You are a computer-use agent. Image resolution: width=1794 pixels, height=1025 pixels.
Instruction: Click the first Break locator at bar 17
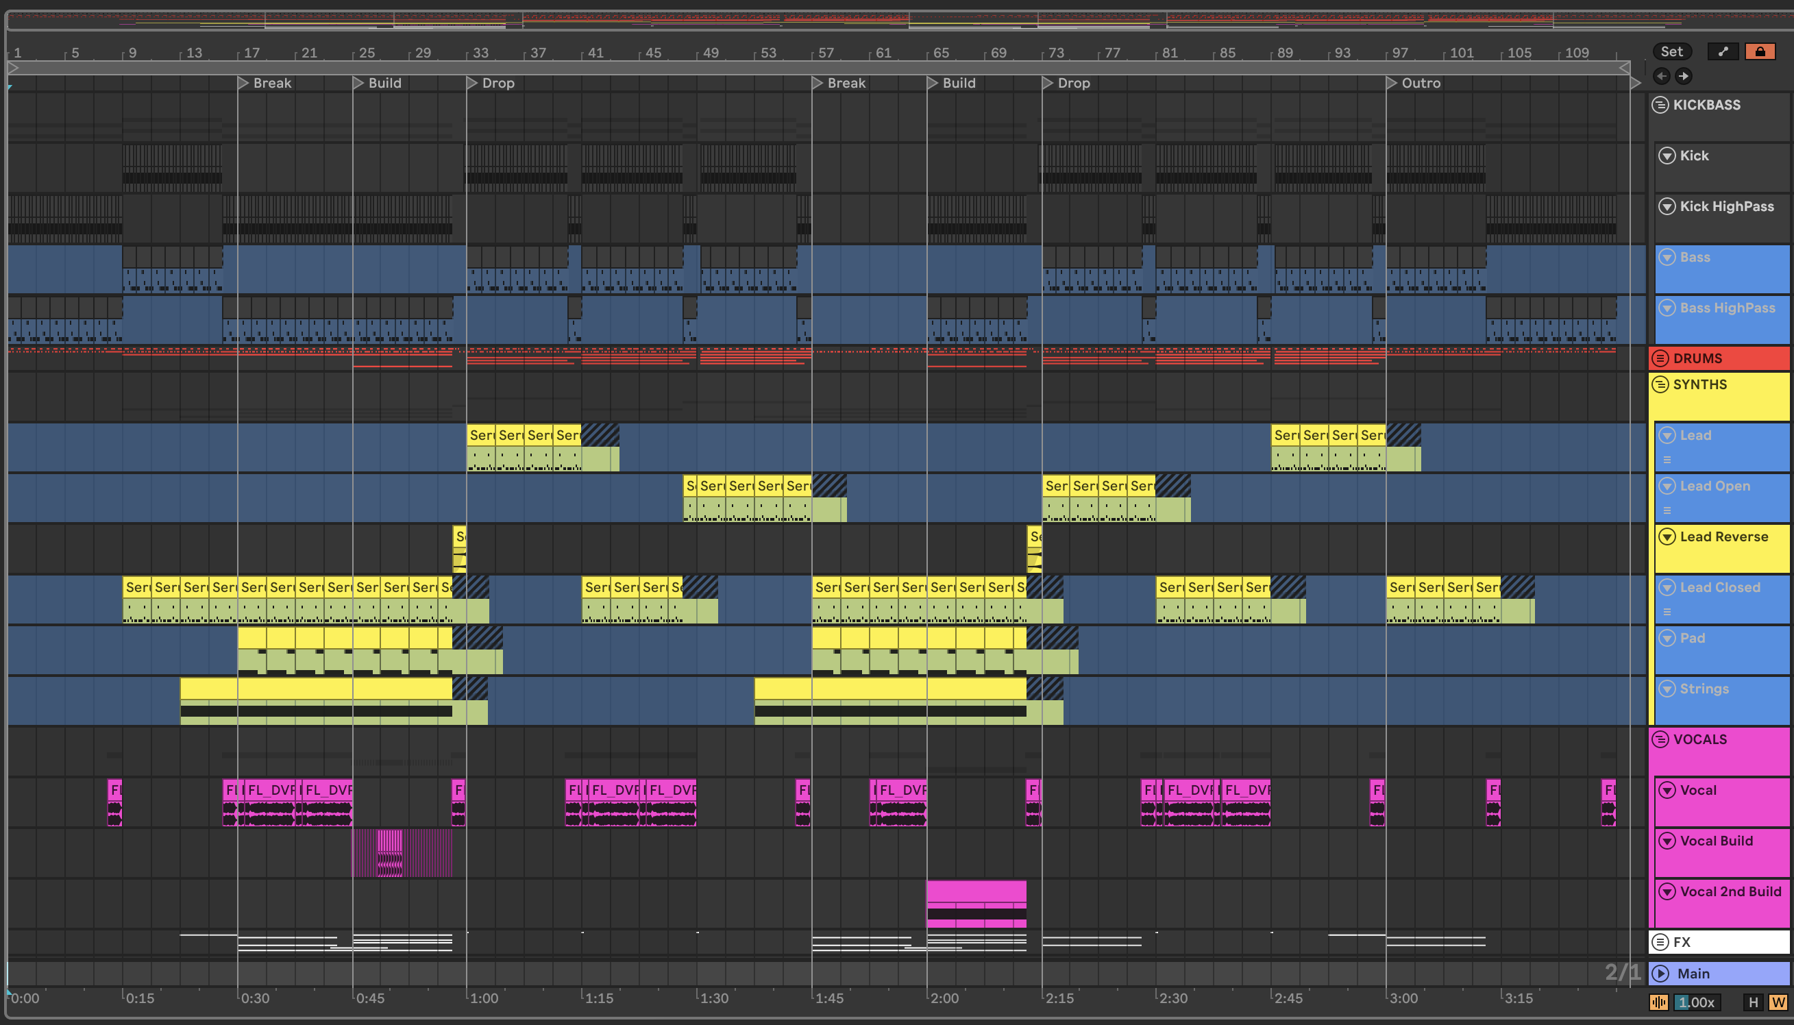tap(265, 83)
